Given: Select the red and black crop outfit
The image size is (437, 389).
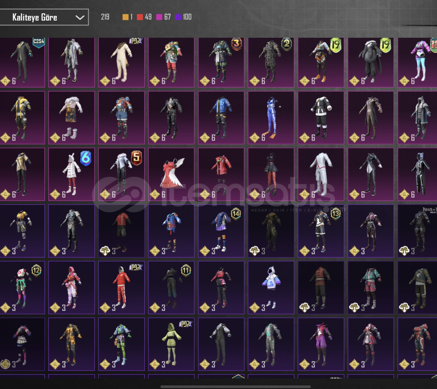Looking at the screenshot, I should click(x=221, y=287).
